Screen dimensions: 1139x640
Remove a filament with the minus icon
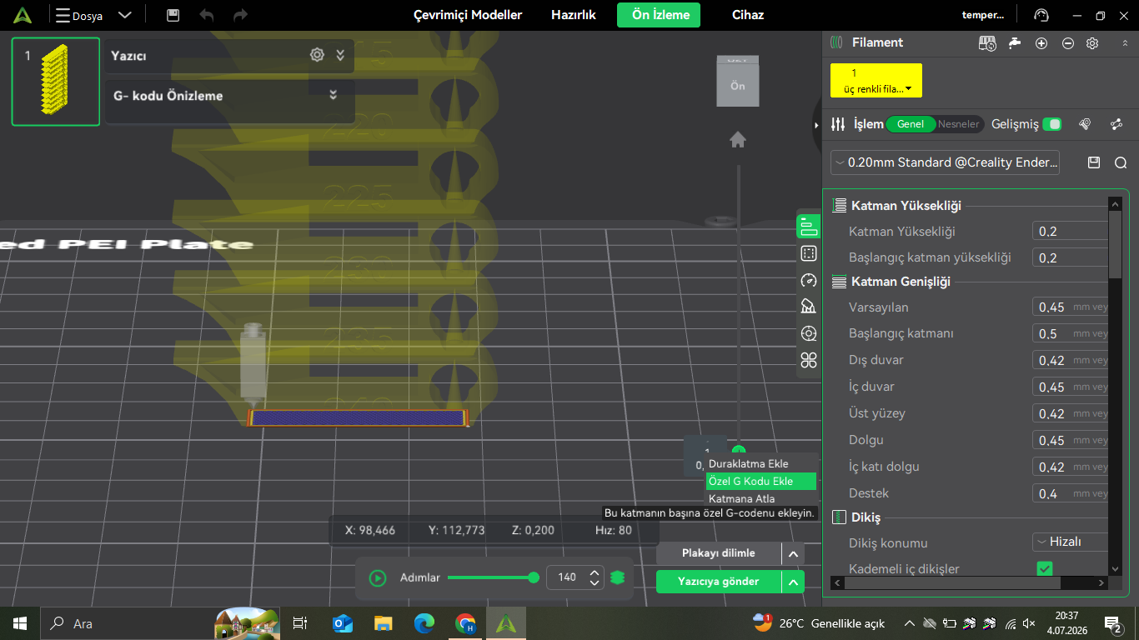pyautogui.click(x=1068, y=43)
